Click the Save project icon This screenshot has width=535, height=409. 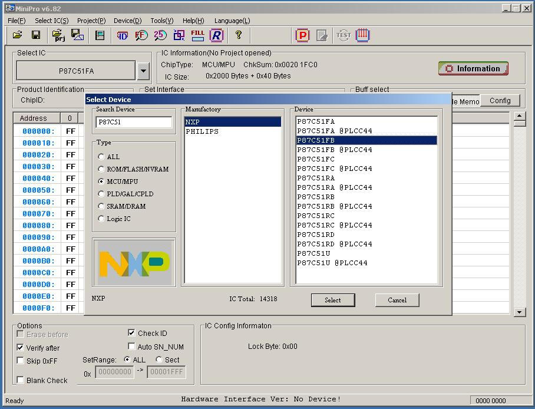coord(77,35)
